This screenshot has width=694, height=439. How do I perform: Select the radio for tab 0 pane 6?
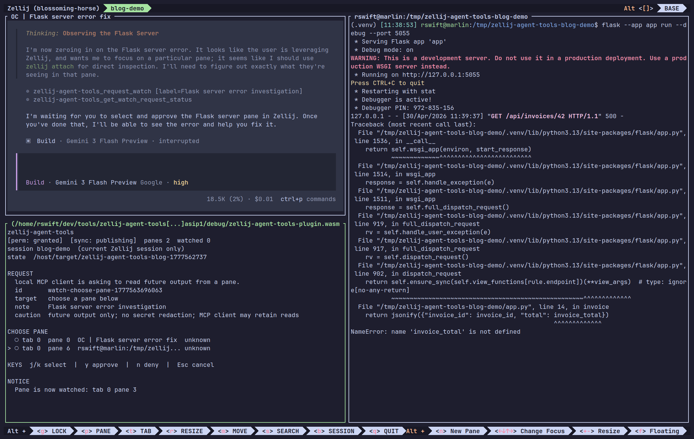pyautogui.click(x=17, y=348)
